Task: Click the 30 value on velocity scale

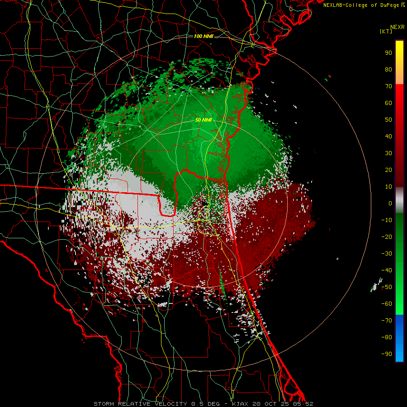Action: click(x=388, y=153)
